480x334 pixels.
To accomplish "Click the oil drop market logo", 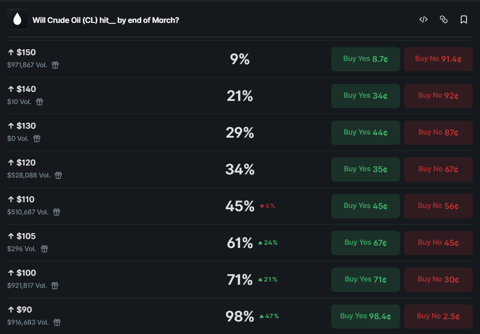I will coord(17,19).
